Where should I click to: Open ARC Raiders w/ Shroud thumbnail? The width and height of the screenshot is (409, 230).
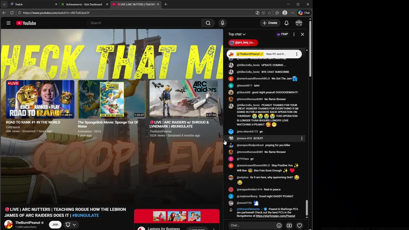coord(184,99)
